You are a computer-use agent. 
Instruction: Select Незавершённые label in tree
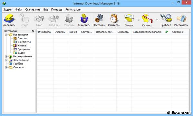click(23, 56)
